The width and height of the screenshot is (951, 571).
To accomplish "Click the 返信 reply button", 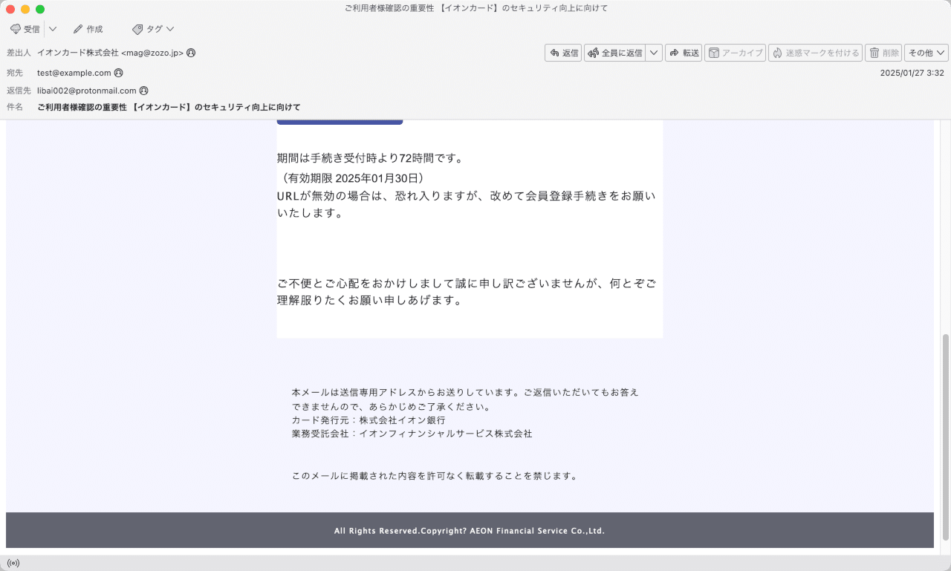I will click(x=563, y=53).
